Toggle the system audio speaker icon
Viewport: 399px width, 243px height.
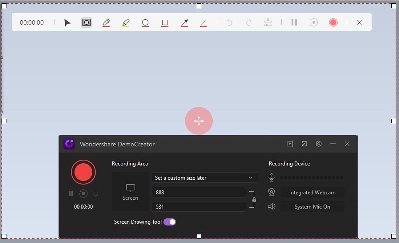tap(271, 206)
